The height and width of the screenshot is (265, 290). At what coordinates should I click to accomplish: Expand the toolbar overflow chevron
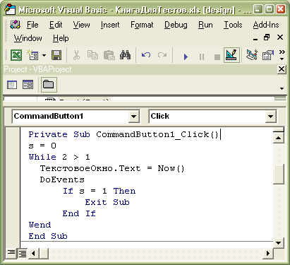coord(282,54)
